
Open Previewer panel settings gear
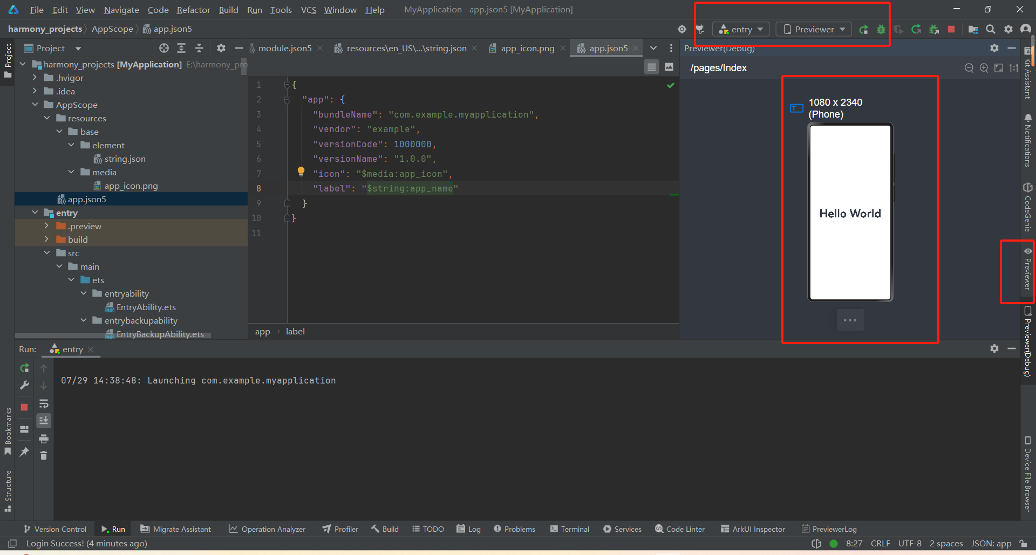click(x=994, y=48)
